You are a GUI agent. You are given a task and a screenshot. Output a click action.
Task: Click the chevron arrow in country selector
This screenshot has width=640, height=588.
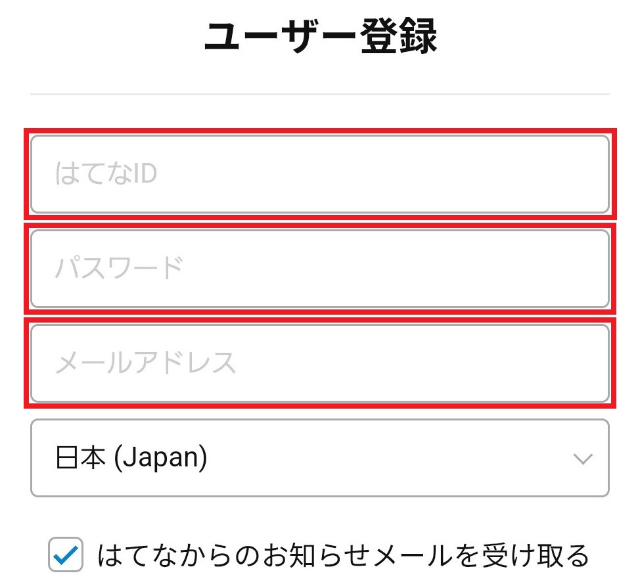coord(582,459)
